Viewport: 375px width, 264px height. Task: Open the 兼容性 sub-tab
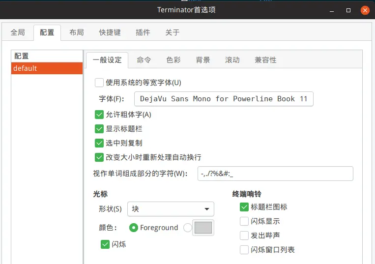(265, 60)
